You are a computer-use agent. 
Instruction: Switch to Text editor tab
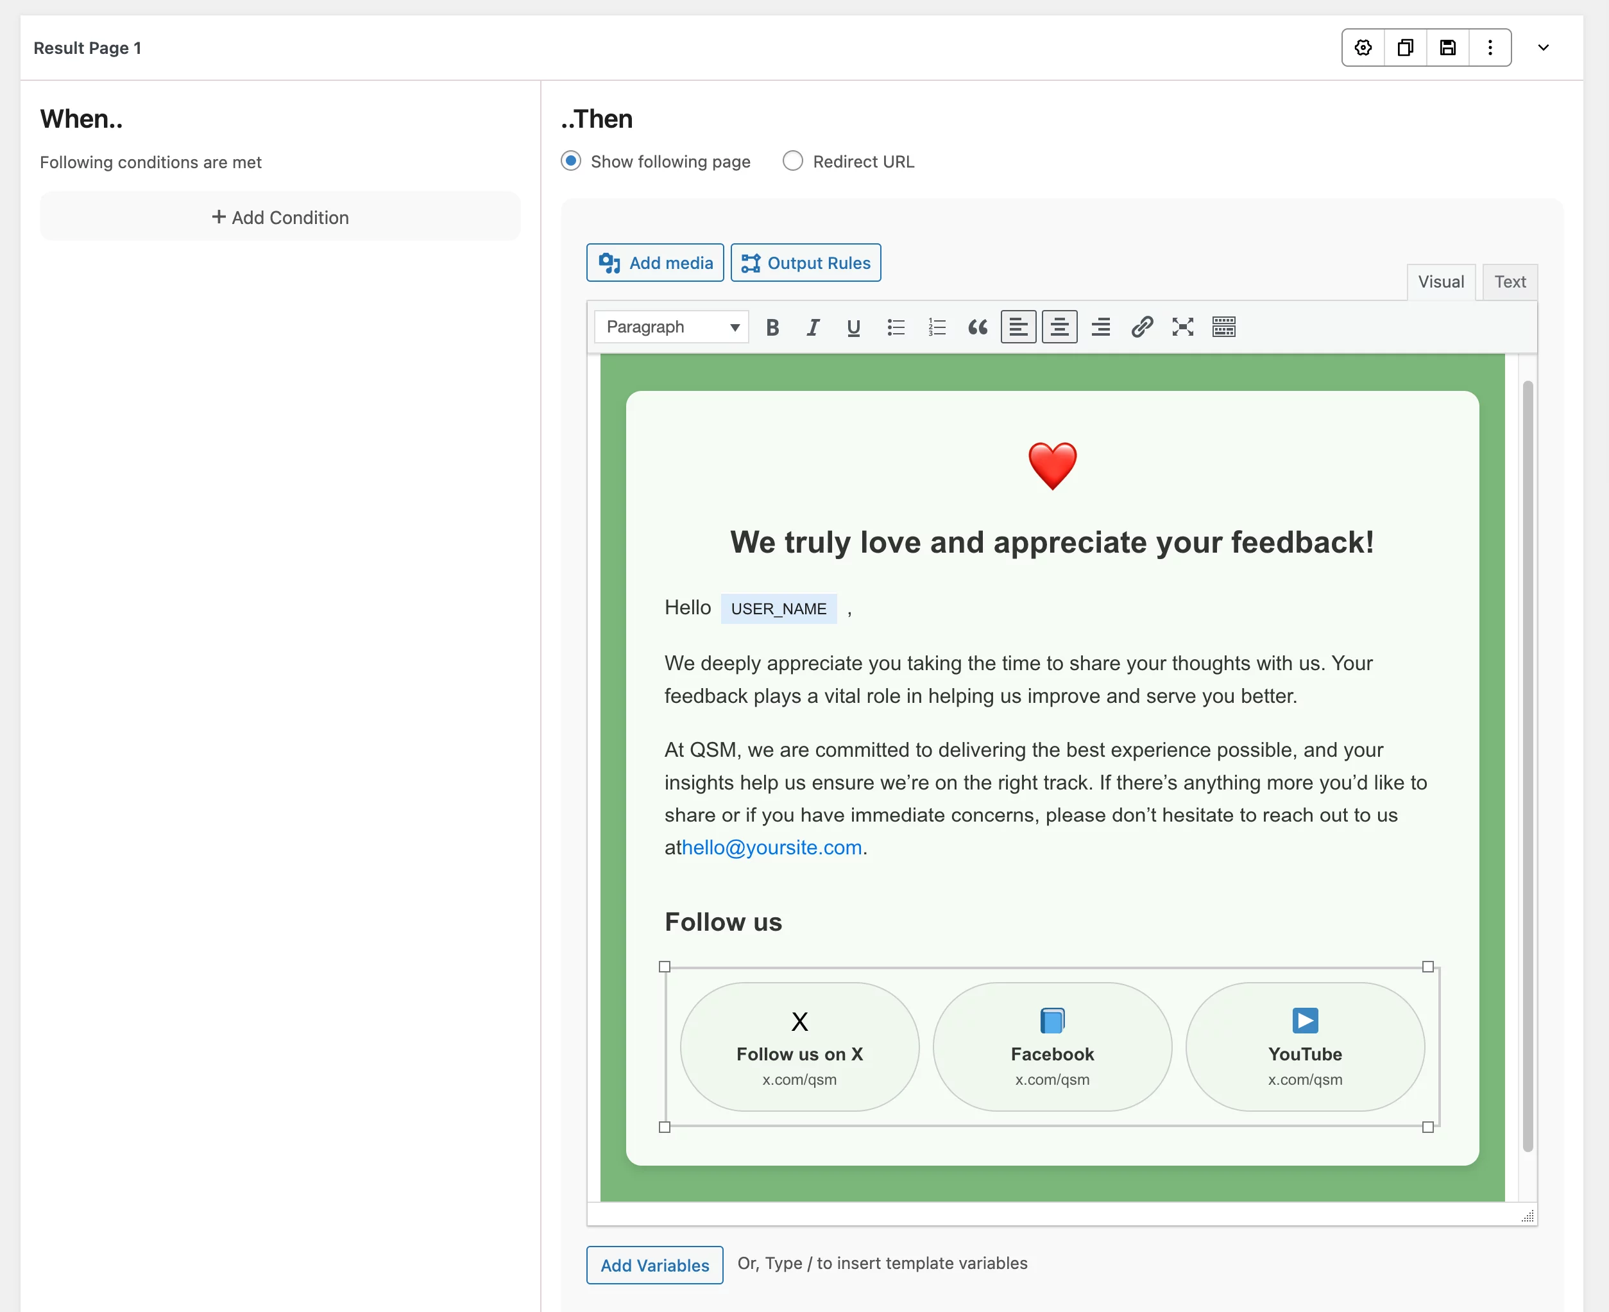click(x=1510, y=282)
